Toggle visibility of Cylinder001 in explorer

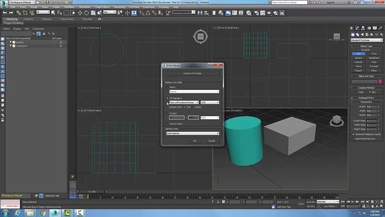[11, 46]
